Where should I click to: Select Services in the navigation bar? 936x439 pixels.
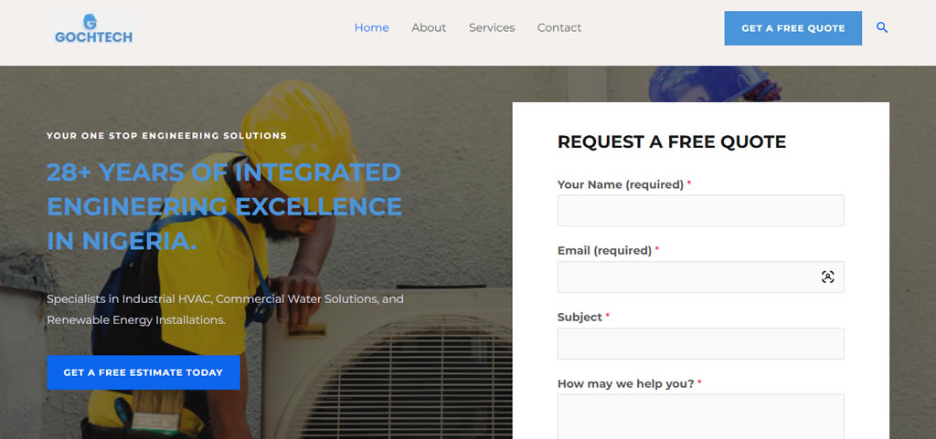pos(492,28)
